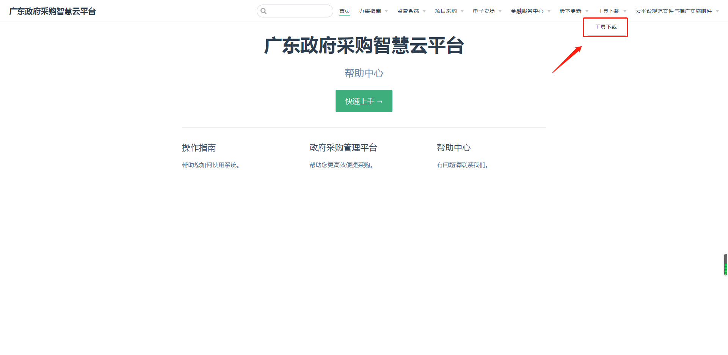Click the text 有问题请联系我们。
The width and height of the screenshot is (728, 355).
(x=464, y=165)
